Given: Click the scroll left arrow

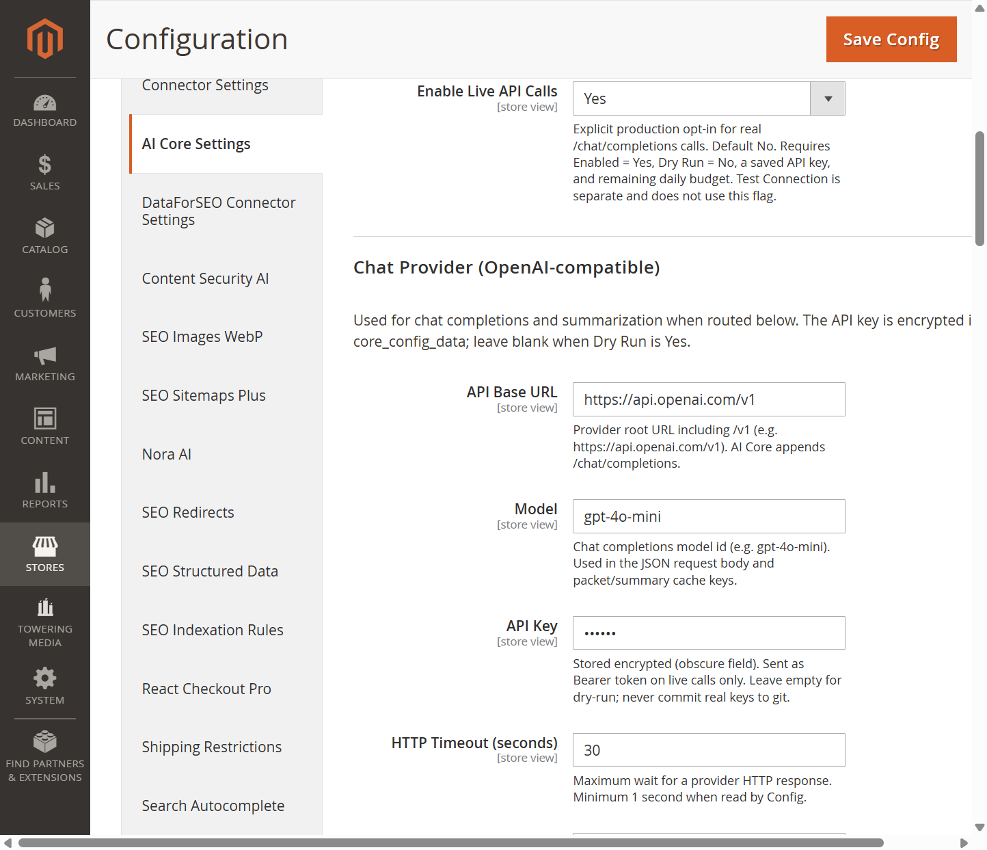Looking at the screenshot, I should pos(8,842).
